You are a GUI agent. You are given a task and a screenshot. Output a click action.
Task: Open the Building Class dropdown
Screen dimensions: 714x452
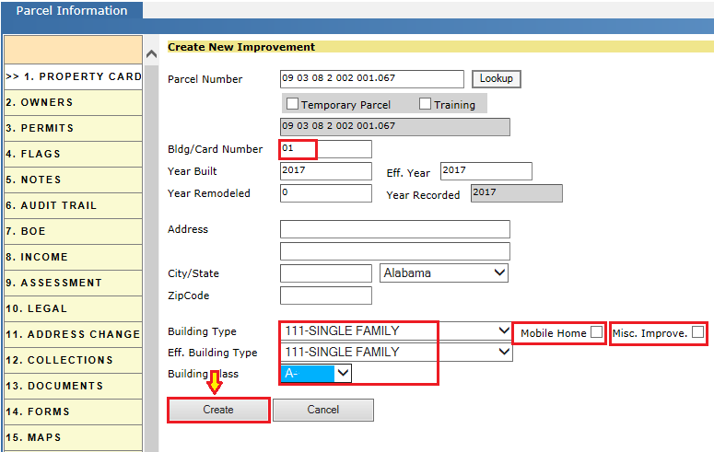(316, 373)
